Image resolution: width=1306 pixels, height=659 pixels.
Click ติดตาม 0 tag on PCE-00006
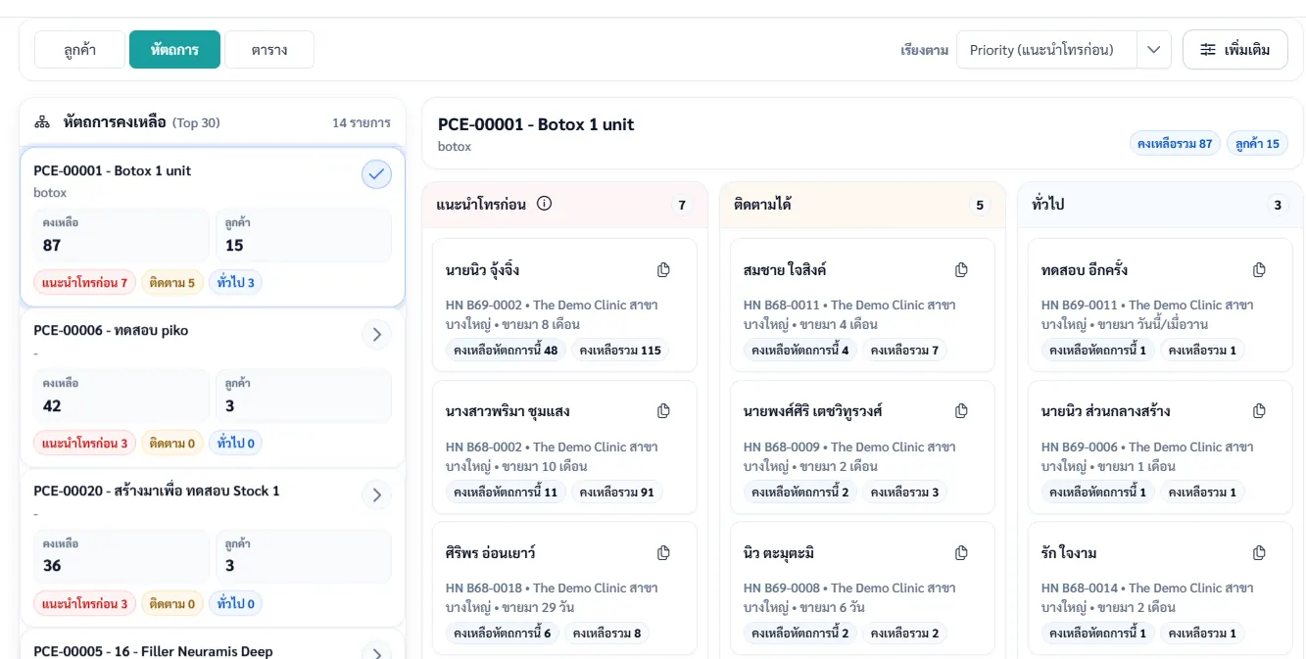172,444
